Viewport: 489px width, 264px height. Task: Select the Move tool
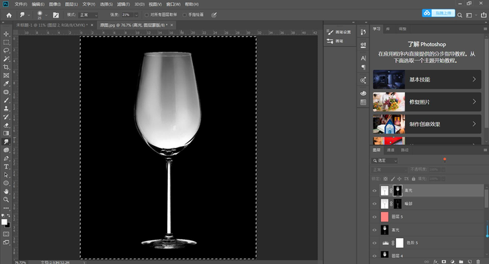6,34
